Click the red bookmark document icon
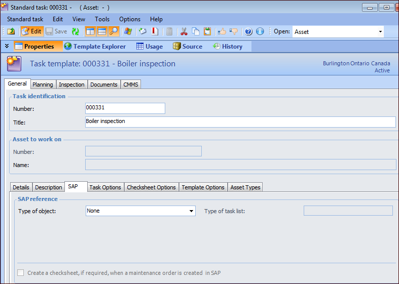 click(155, 31)
